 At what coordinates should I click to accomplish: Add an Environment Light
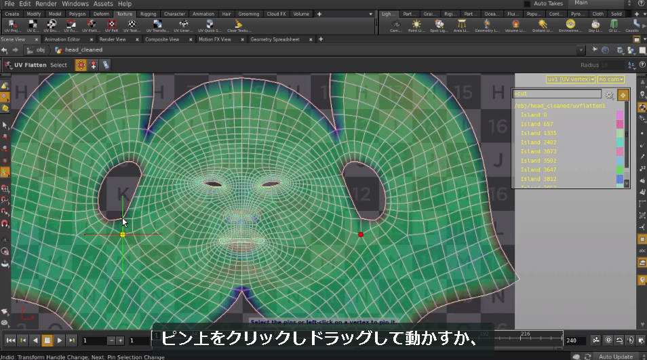click(570, 26)
